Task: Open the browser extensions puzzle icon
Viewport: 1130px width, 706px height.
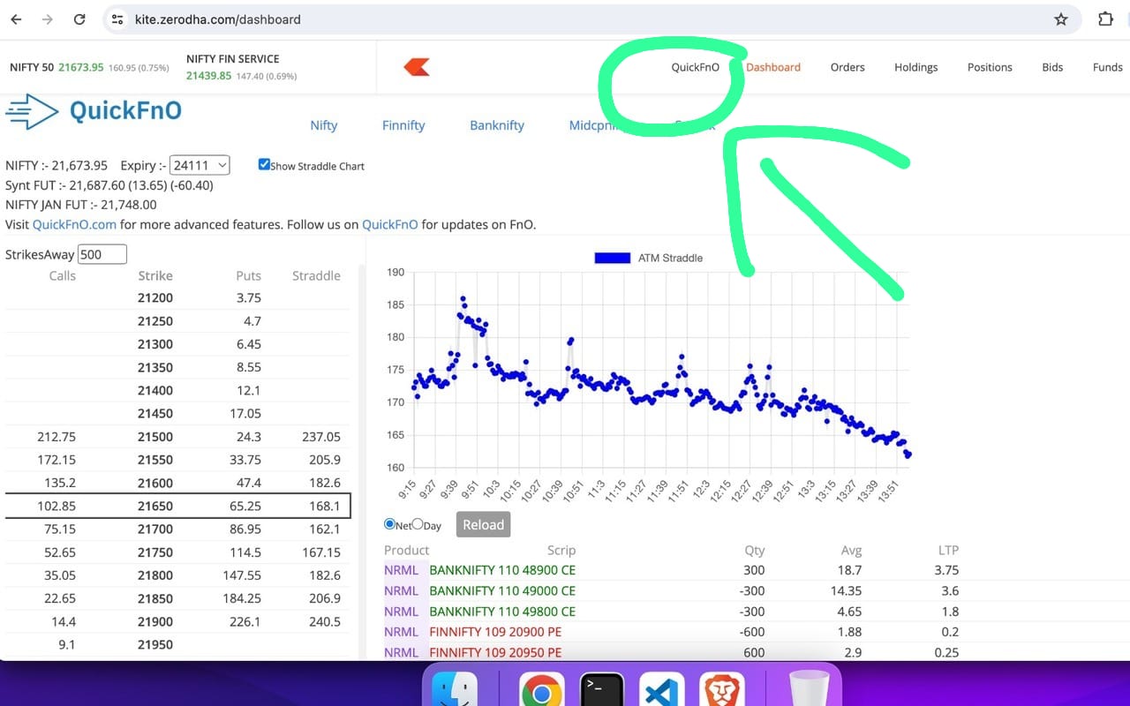Action: point(1105,19)
